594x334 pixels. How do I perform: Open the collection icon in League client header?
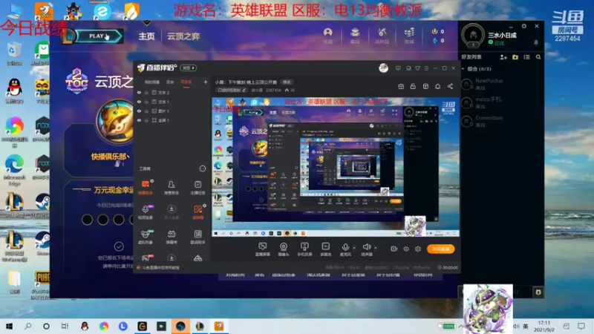tap(355, 36)
